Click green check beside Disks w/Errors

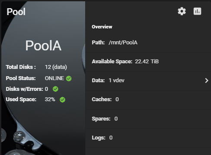pos(55,89)
